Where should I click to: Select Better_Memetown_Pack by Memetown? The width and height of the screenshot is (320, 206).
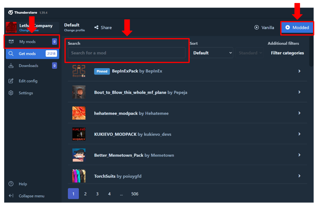tap(134, 155)
